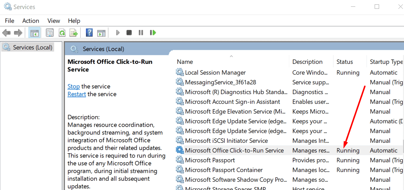The width and height of the screenshot is (404, 190).
Task: Click the bold Microsoft Office Click-to-Run Service heading
Action: tap(110, 66)
